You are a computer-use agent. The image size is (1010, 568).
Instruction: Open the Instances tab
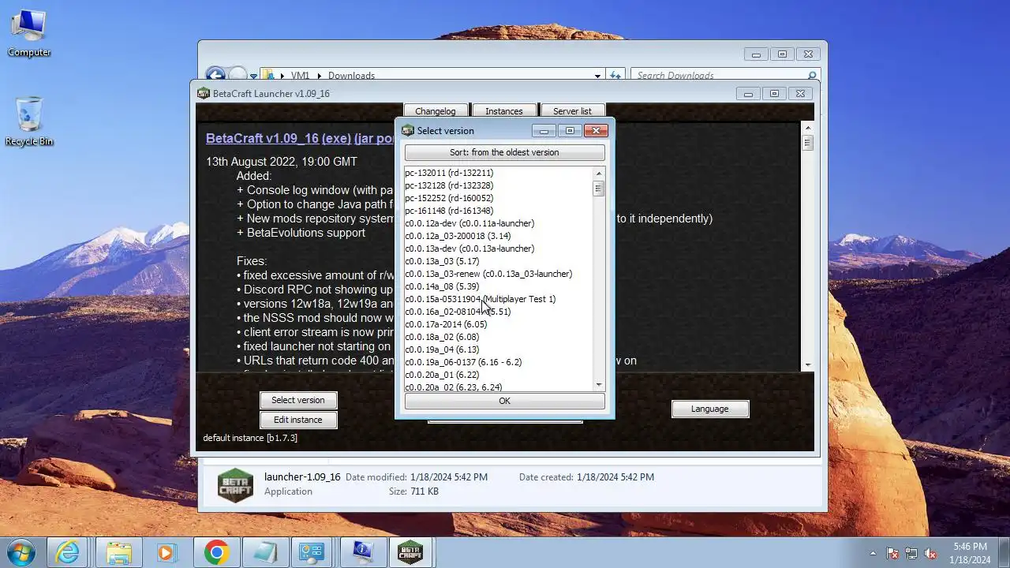click(504, 111)
